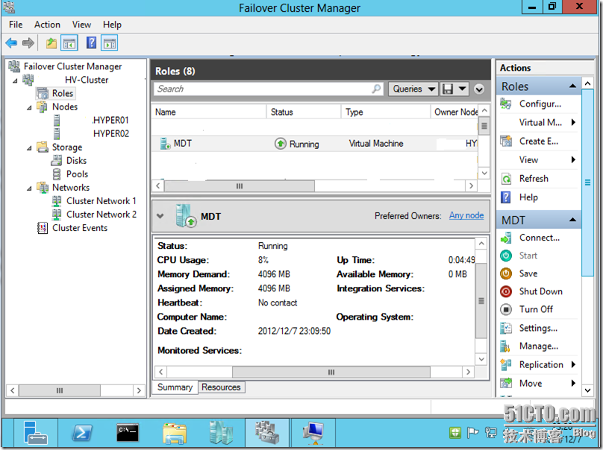Select HYPER01 node in the tree
The height and width of the screenshot is (450, 603).
coord(110,120)
